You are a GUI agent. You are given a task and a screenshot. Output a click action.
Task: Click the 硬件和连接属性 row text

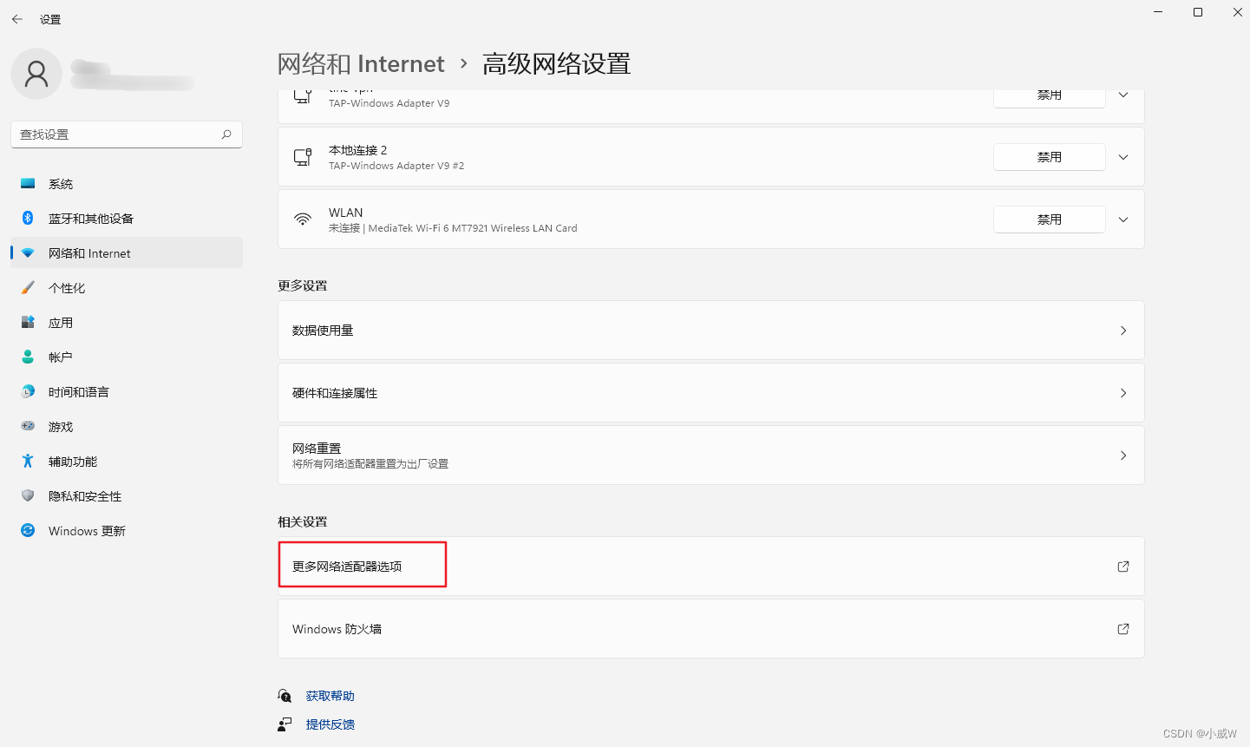(335, 393)
